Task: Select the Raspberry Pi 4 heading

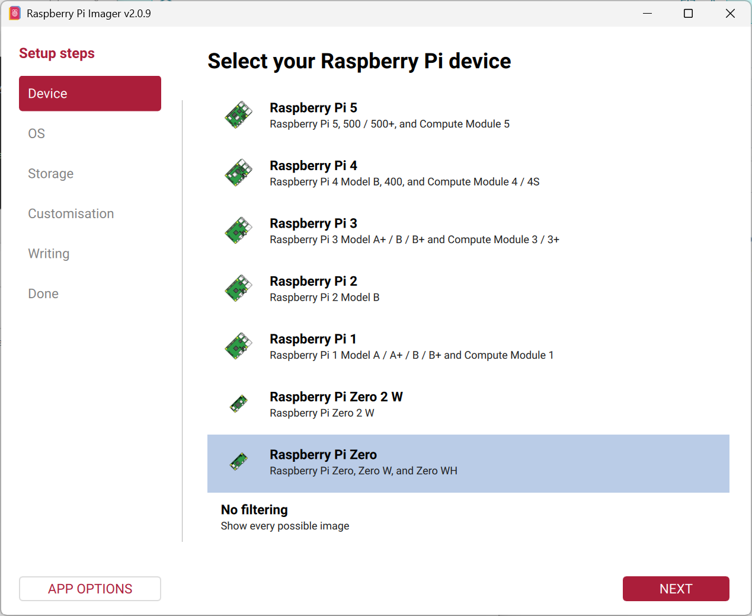Action: click(313, 165)
